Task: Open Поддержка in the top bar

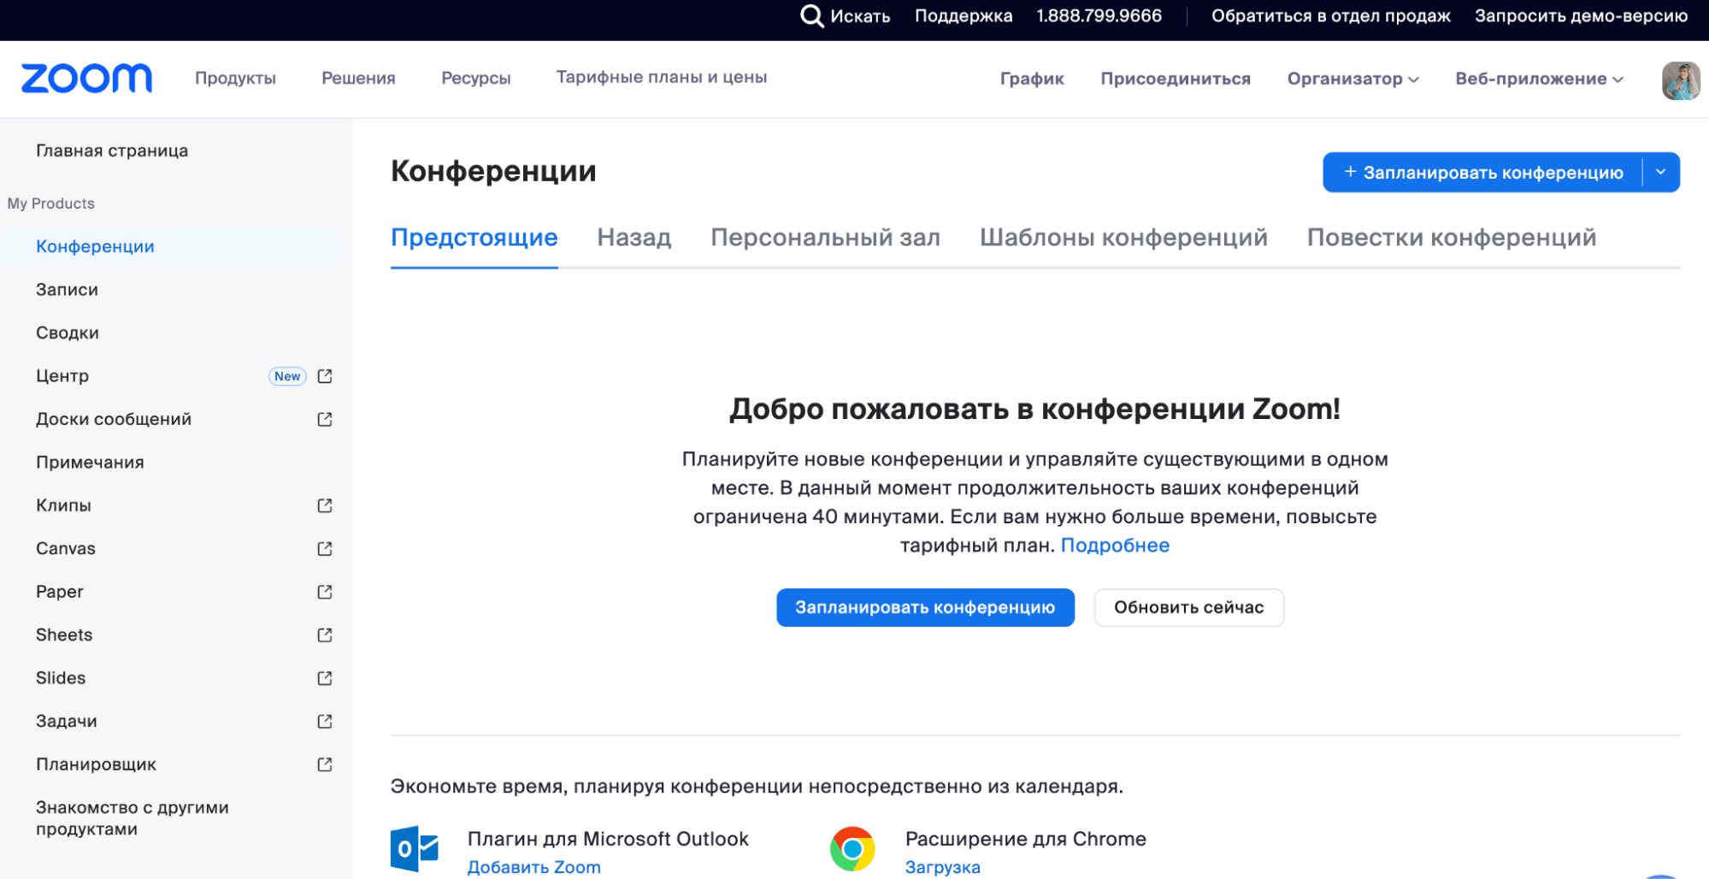Action: click(x=964, y=16)
